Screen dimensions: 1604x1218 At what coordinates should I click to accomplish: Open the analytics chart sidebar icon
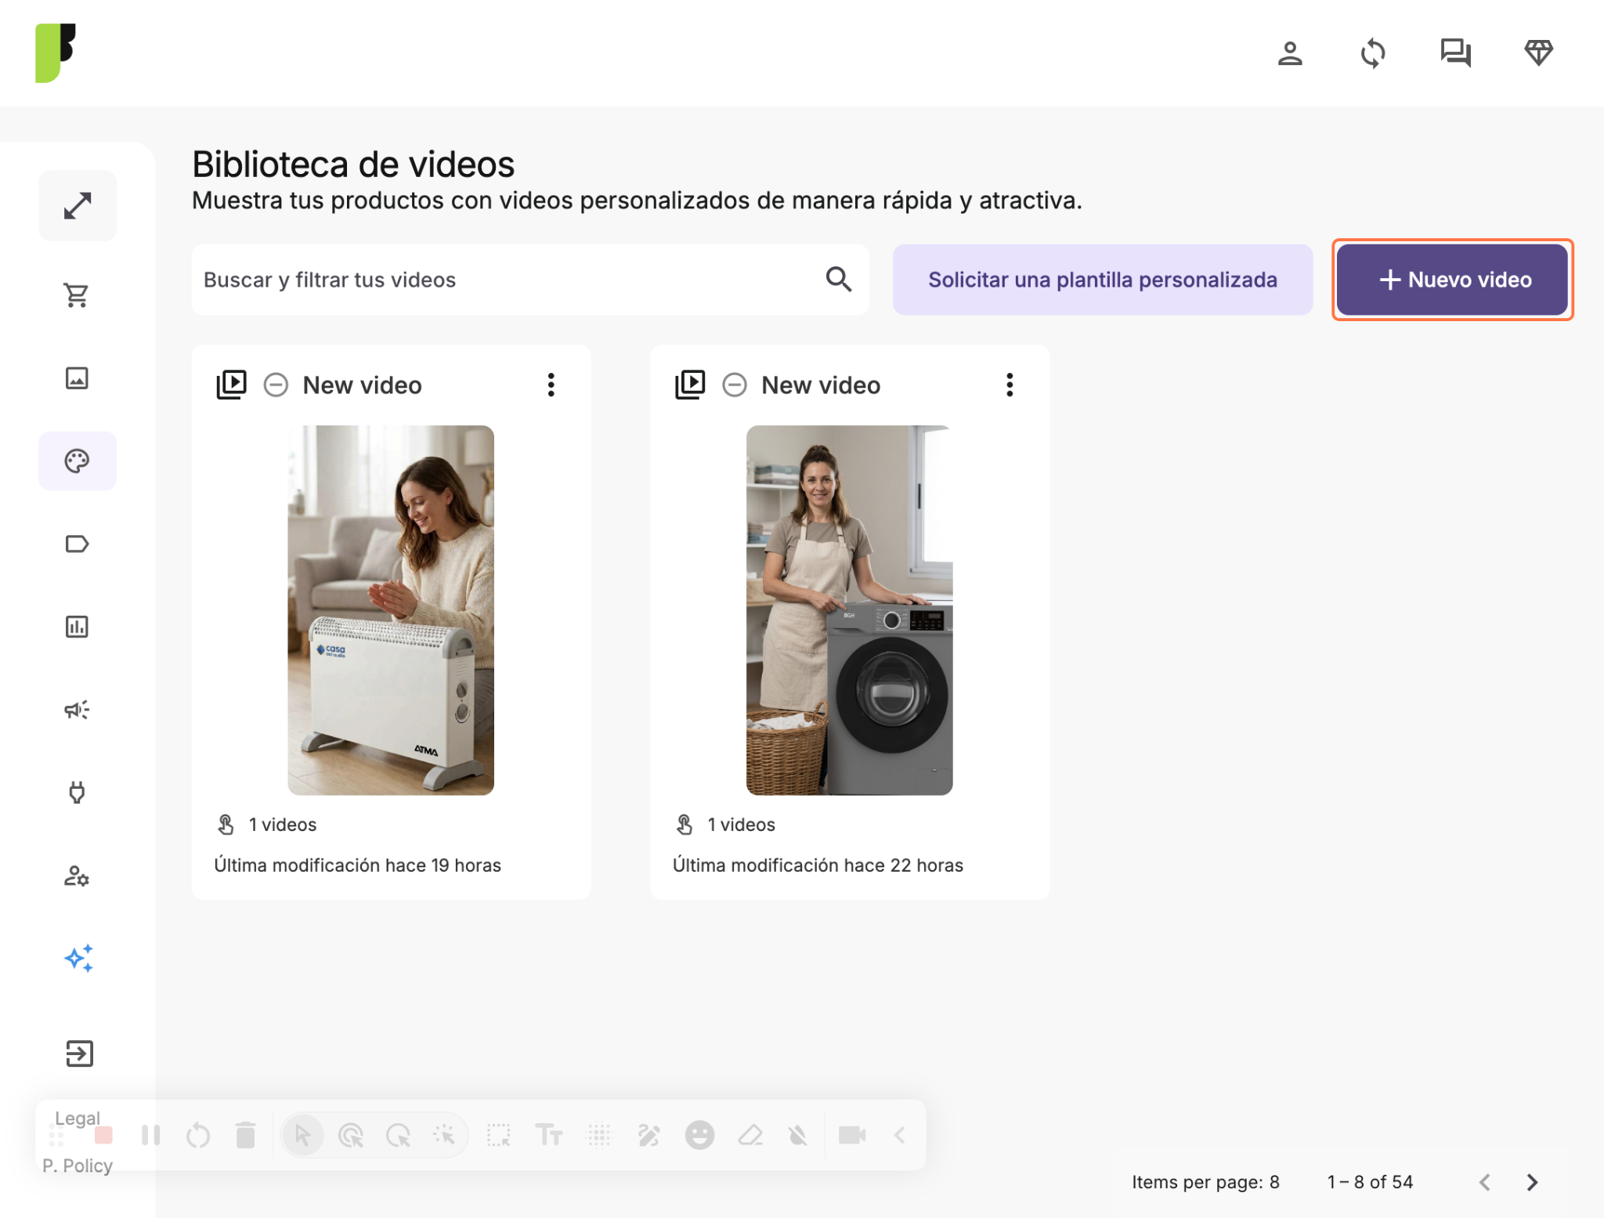[77, 627]
